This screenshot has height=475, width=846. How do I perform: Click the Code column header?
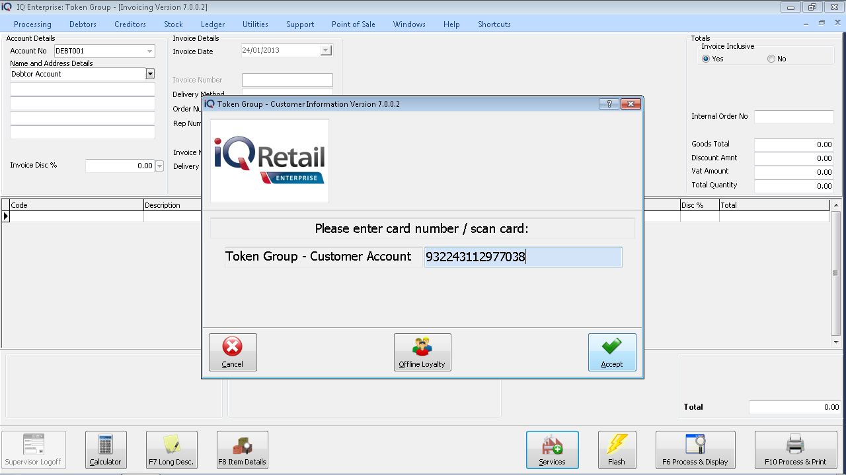tap(77, 205)
